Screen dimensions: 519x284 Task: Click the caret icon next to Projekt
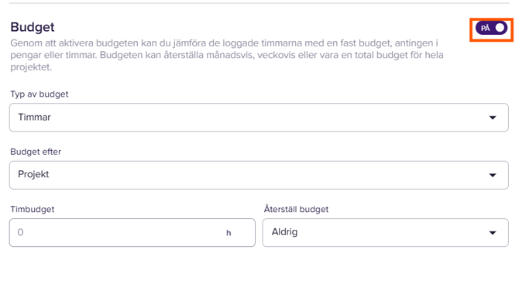click(x=493, y=175)
